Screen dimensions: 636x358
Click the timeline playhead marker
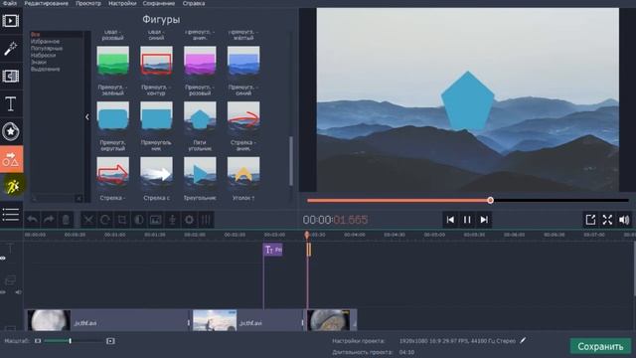click(307, 235)
